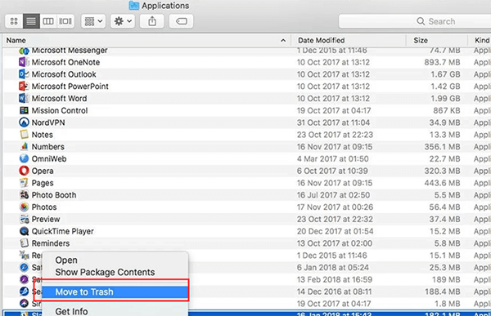Click Microsoft Word app icon
The image size is (491, 316).
pos(24,98)
